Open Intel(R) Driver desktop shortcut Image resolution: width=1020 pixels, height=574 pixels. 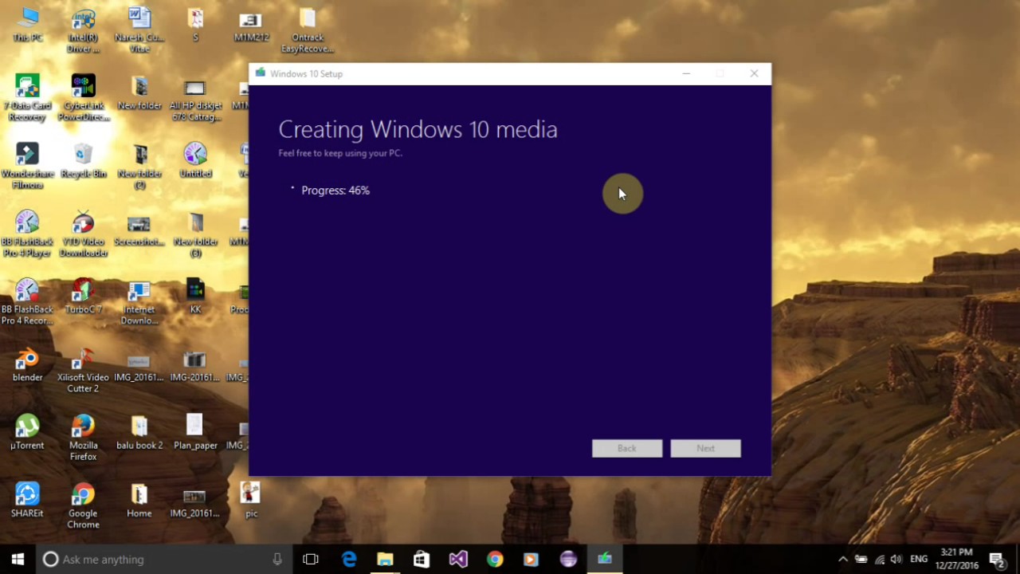(x=84, y=30)
